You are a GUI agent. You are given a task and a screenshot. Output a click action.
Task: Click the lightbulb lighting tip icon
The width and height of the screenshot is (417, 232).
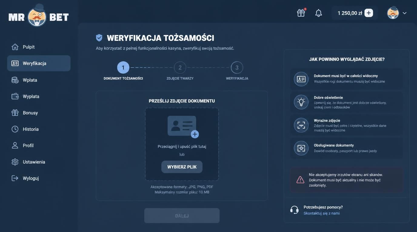coord(301,102)
